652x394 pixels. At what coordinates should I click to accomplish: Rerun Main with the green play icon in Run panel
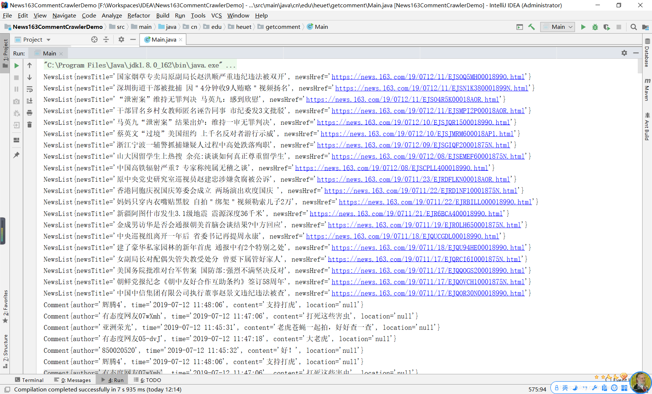click(x=16, y=66)
